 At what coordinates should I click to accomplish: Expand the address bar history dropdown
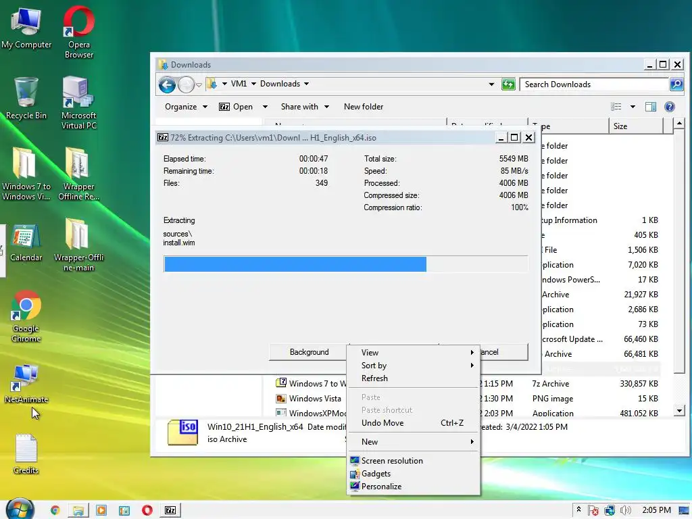coord(491,84)
